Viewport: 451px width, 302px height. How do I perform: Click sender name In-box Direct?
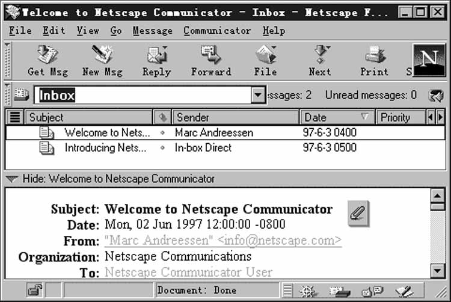click(203, 148)
